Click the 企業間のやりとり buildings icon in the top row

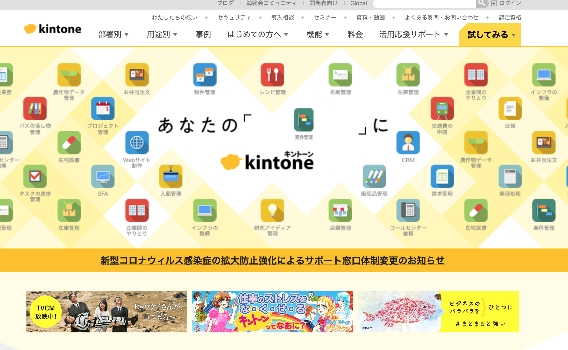(476, 75)
